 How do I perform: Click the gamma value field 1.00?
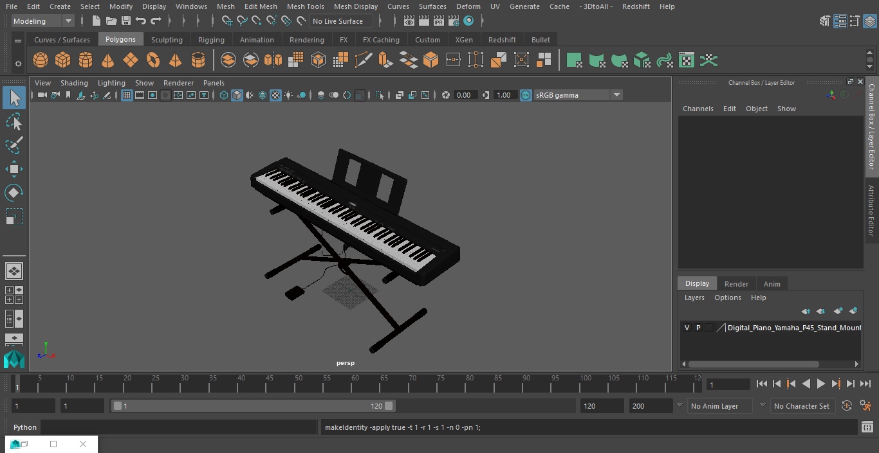pos(504,95)
